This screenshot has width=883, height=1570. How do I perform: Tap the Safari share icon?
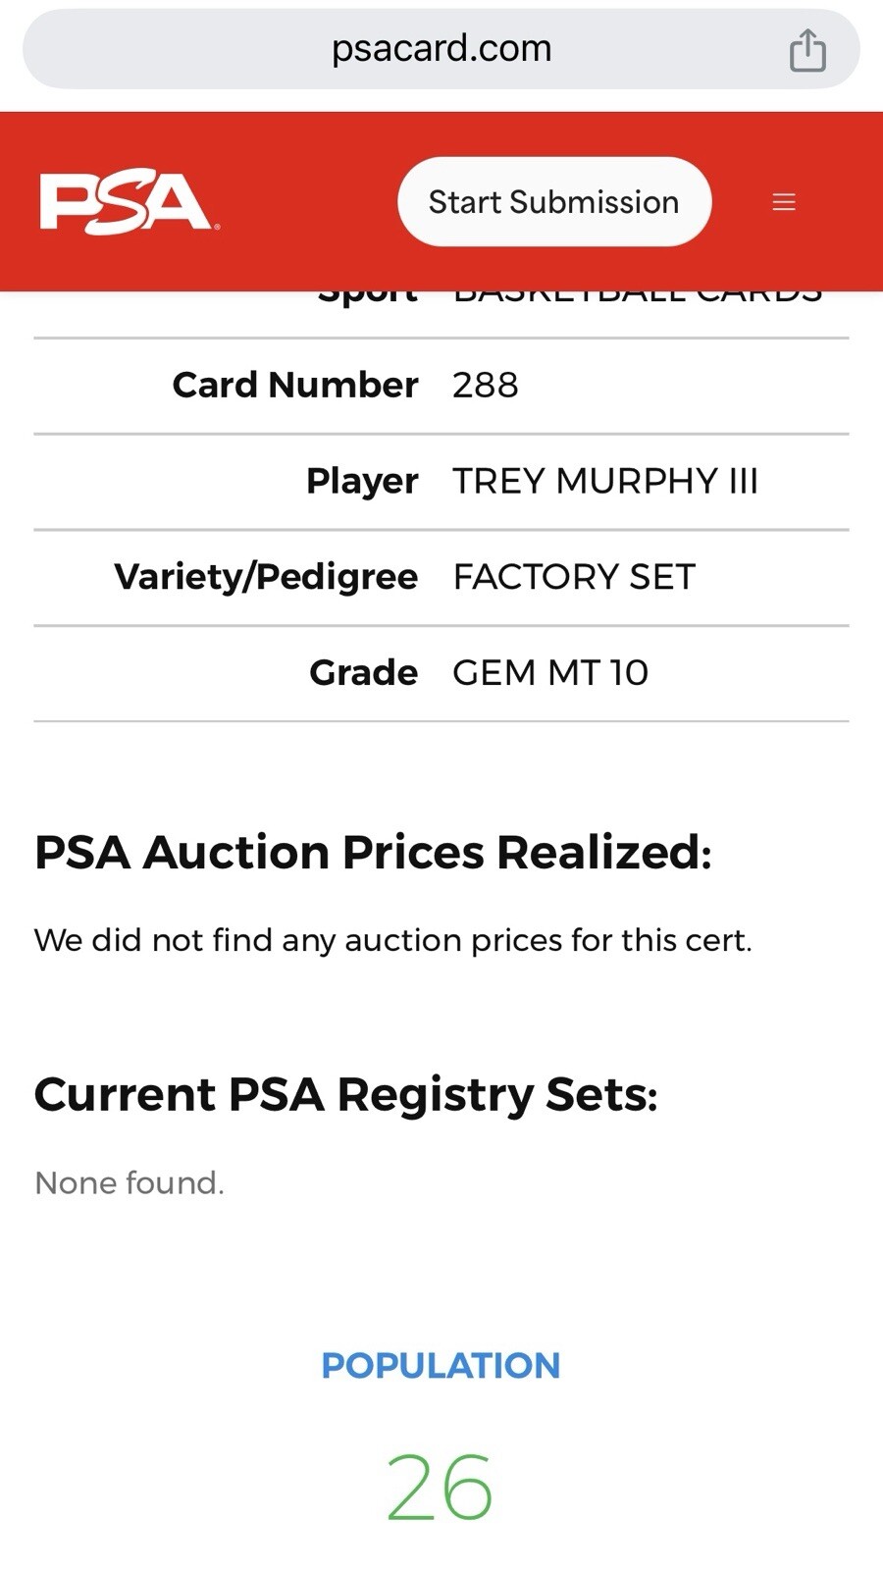click(807, 50)
